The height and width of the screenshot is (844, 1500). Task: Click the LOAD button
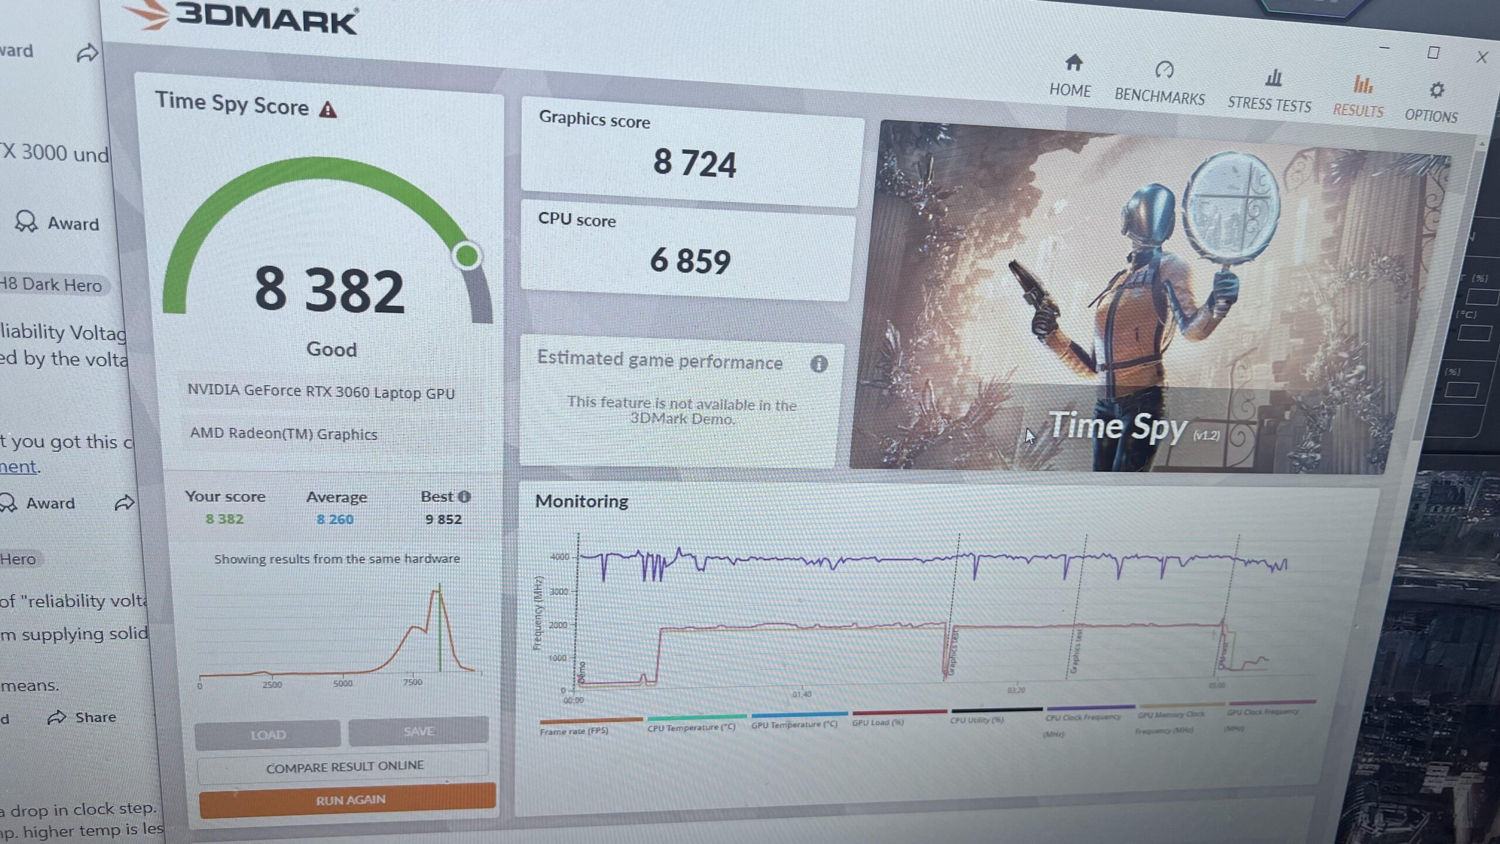coord(268,735)
